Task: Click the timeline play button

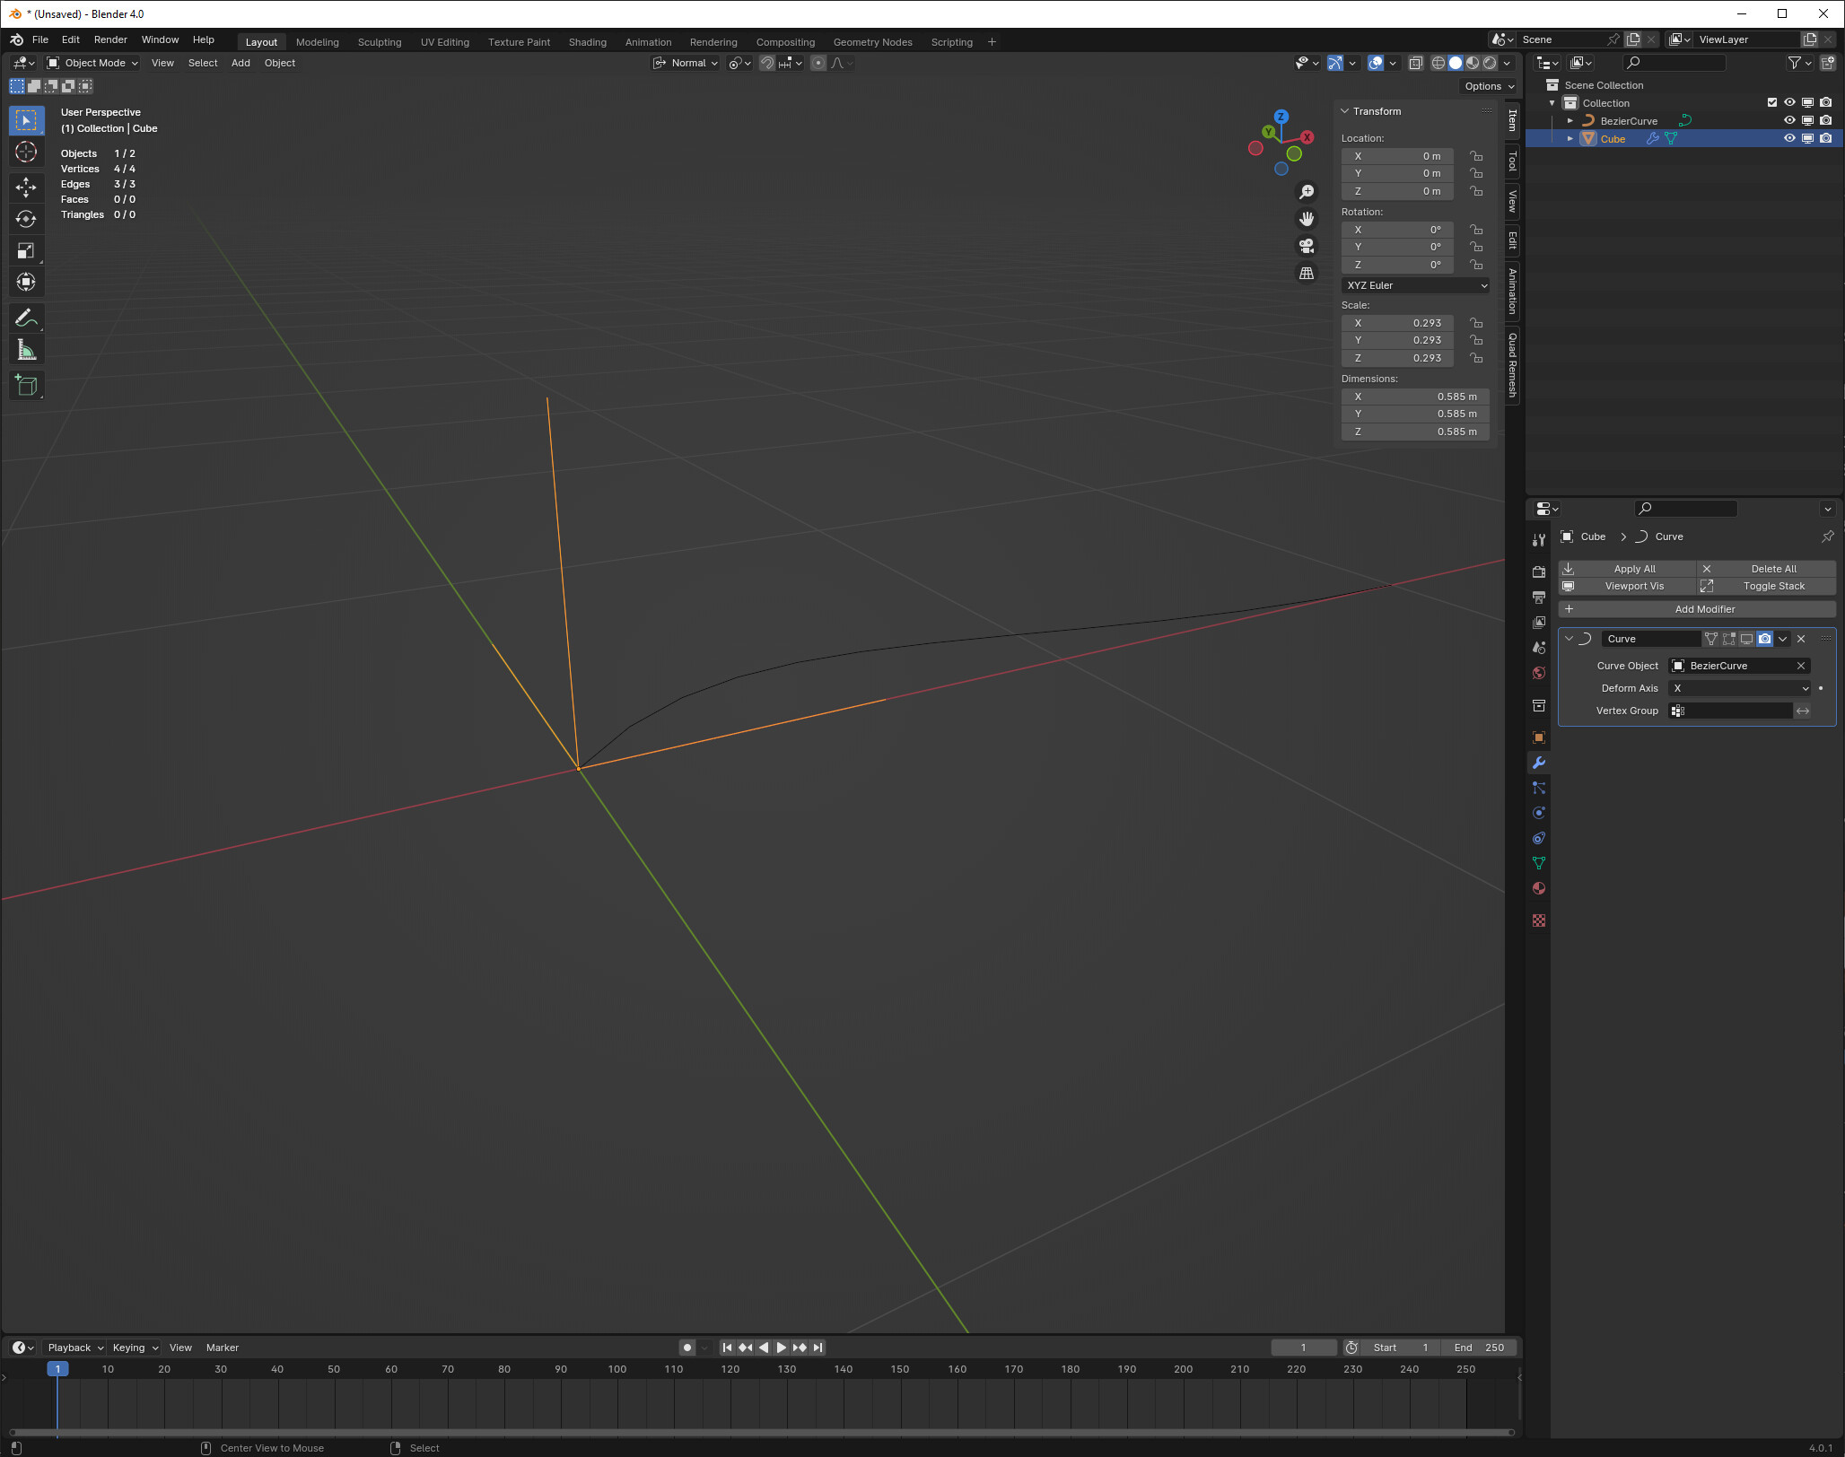Action: (781, 1348)
